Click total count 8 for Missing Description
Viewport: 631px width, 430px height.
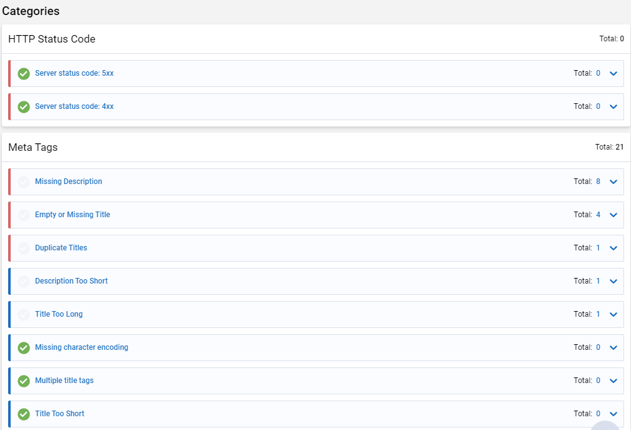(x=598, y=182)
